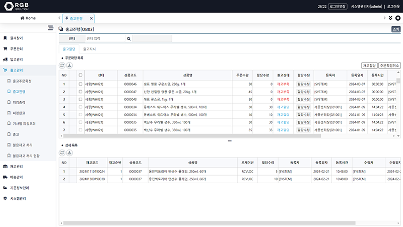Collapse the 출고관리 menu group
The width and height of the screenshot is (403, 227).
(x=17, y=70)
